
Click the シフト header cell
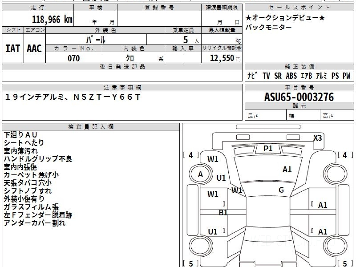coord(13,30)
